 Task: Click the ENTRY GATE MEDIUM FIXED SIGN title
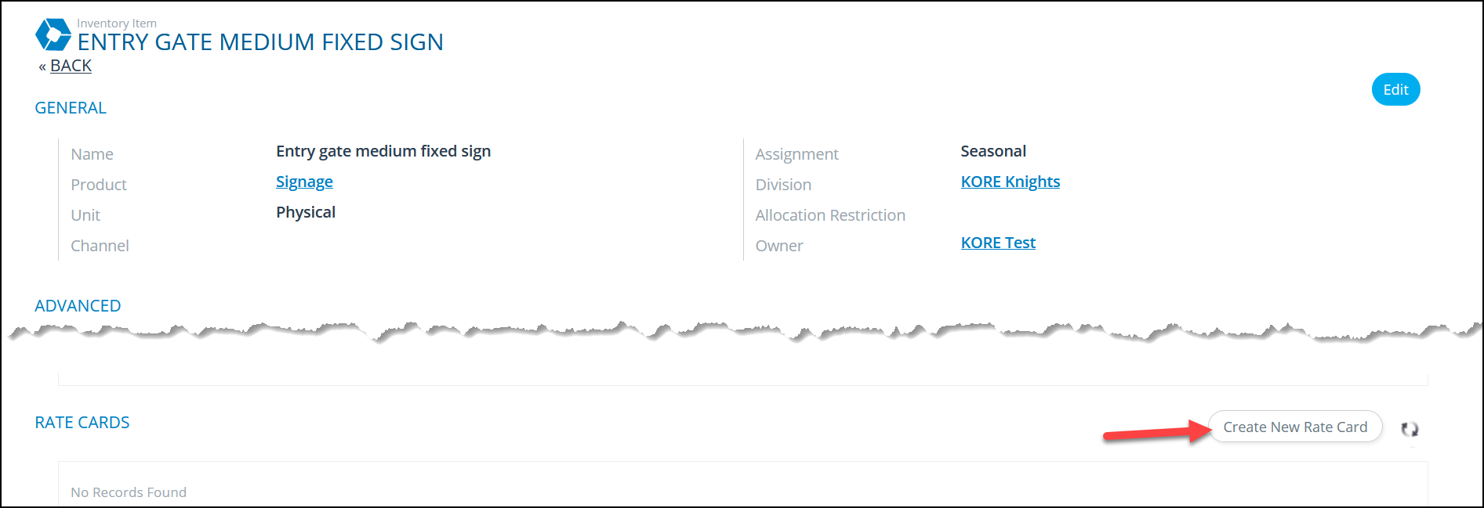(x=260, y=41)
